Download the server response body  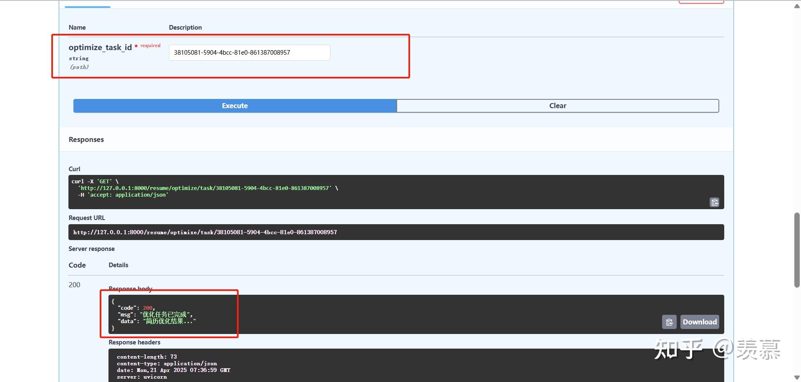click(x=699, y=321)
